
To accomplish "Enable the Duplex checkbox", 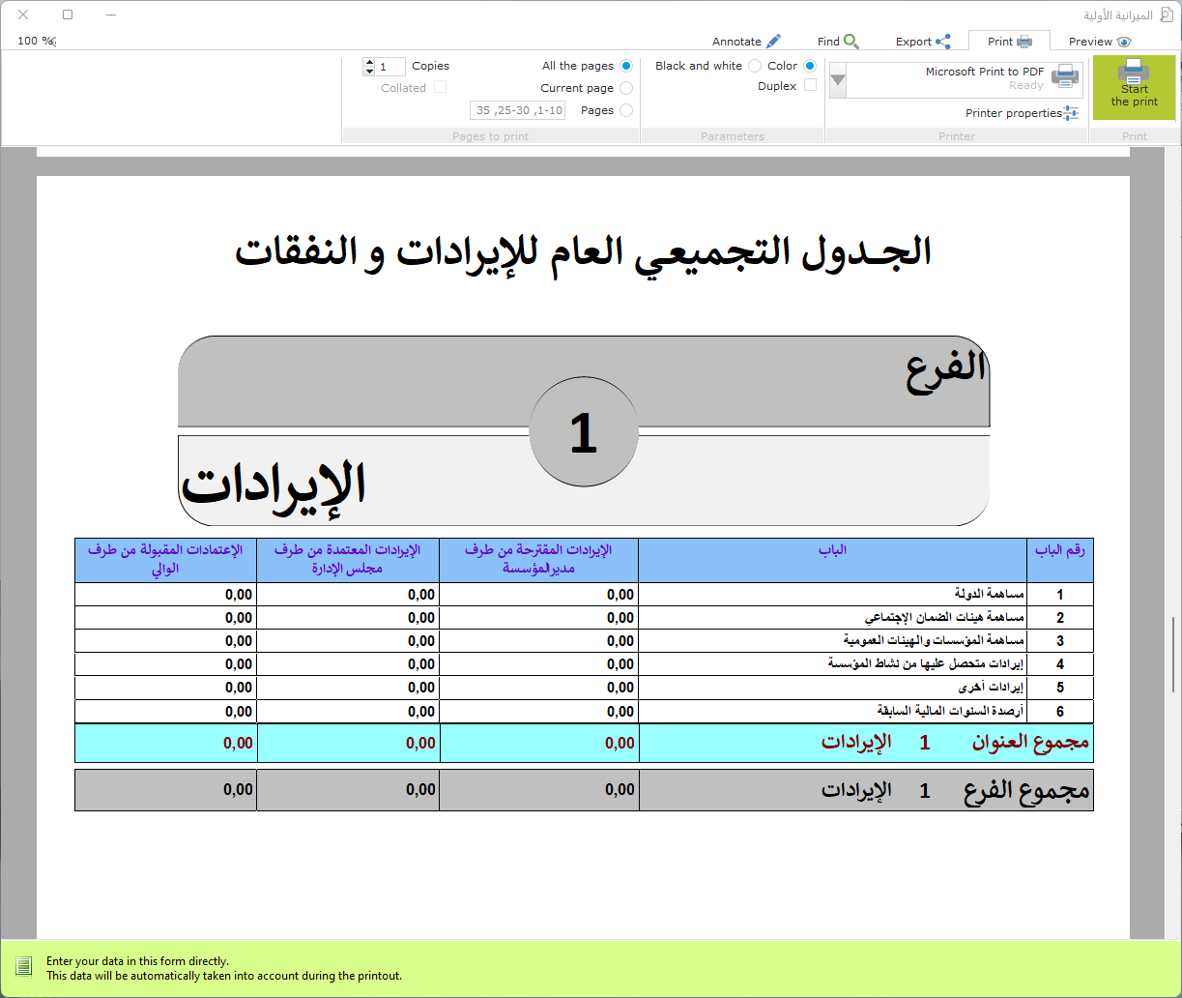I will (810, 85).
